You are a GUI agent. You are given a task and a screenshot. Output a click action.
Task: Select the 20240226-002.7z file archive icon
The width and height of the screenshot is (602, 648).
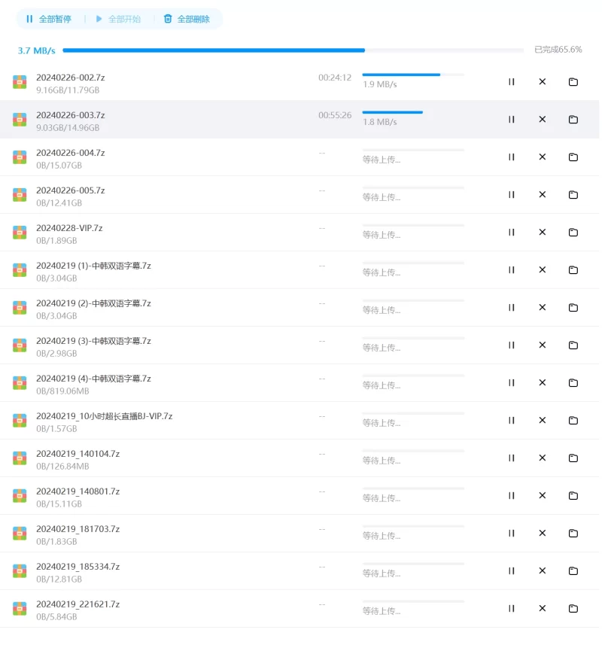pos(20,82)
